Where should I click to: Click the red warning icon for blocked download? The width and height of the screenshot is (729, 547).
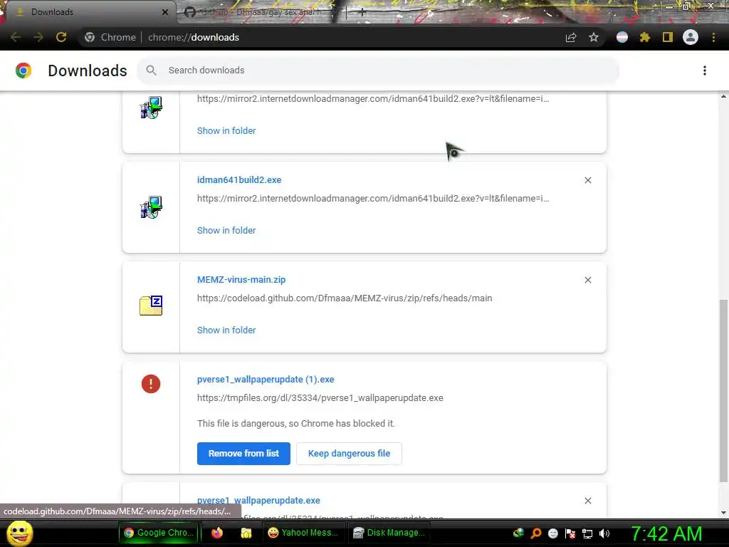151,384
